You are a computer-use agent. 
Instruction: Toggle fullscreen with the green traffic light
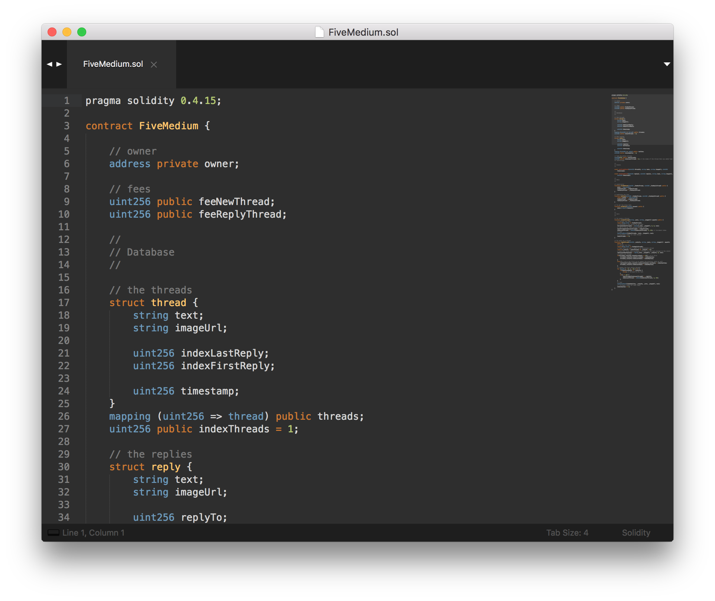click(82, 32)
